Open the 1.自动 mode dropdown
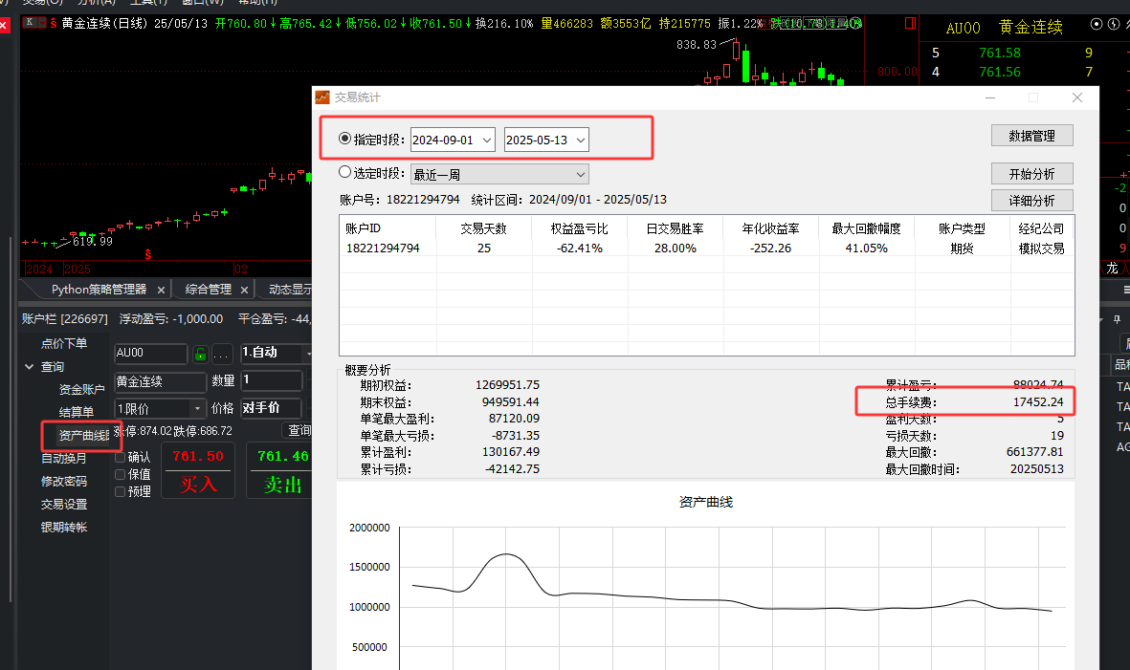Image resolution: width=1130 pixels, height=670 pixels. [x=308, y=354]
